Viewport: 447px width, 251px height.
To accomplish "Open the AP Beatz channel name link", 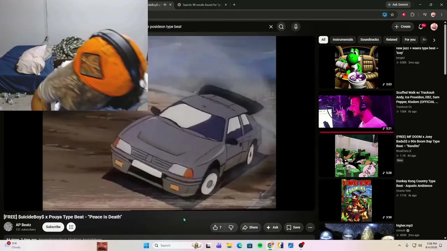I will coord(23,225).
